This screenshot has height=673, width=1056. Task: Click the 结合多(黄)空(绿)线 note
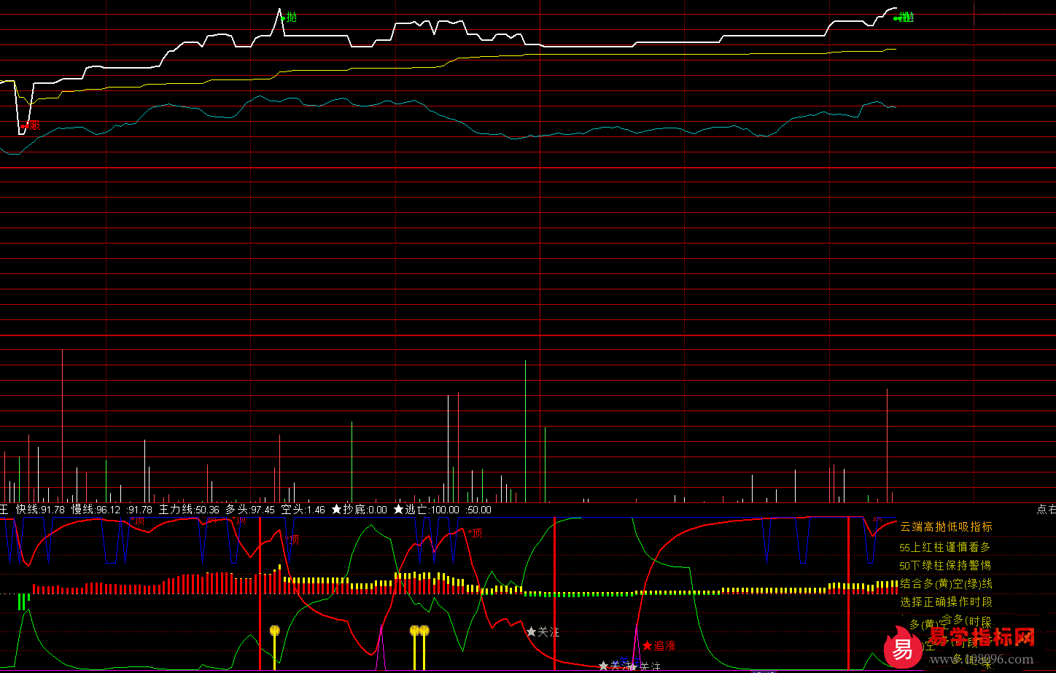click(x=946, y=583)
